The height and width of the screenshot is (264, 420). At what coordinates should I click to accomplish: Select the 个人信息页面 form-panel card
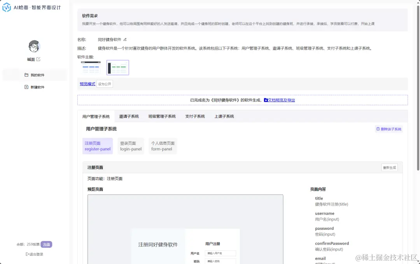163,146
